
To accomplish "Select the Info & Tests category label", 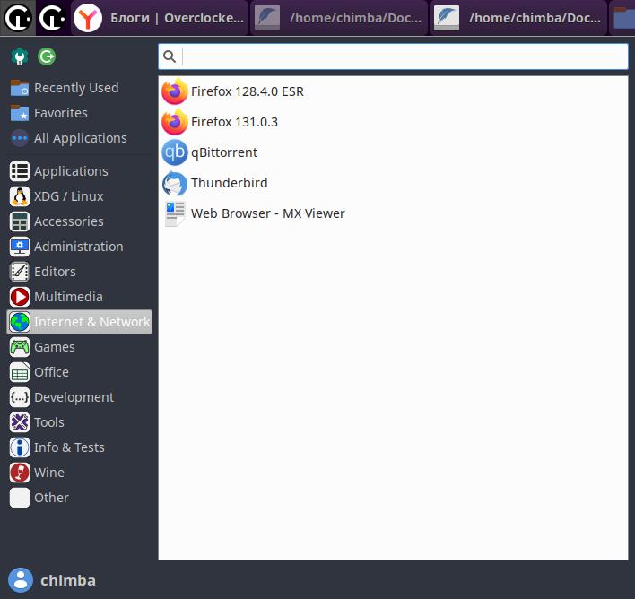I will [69, 447].
